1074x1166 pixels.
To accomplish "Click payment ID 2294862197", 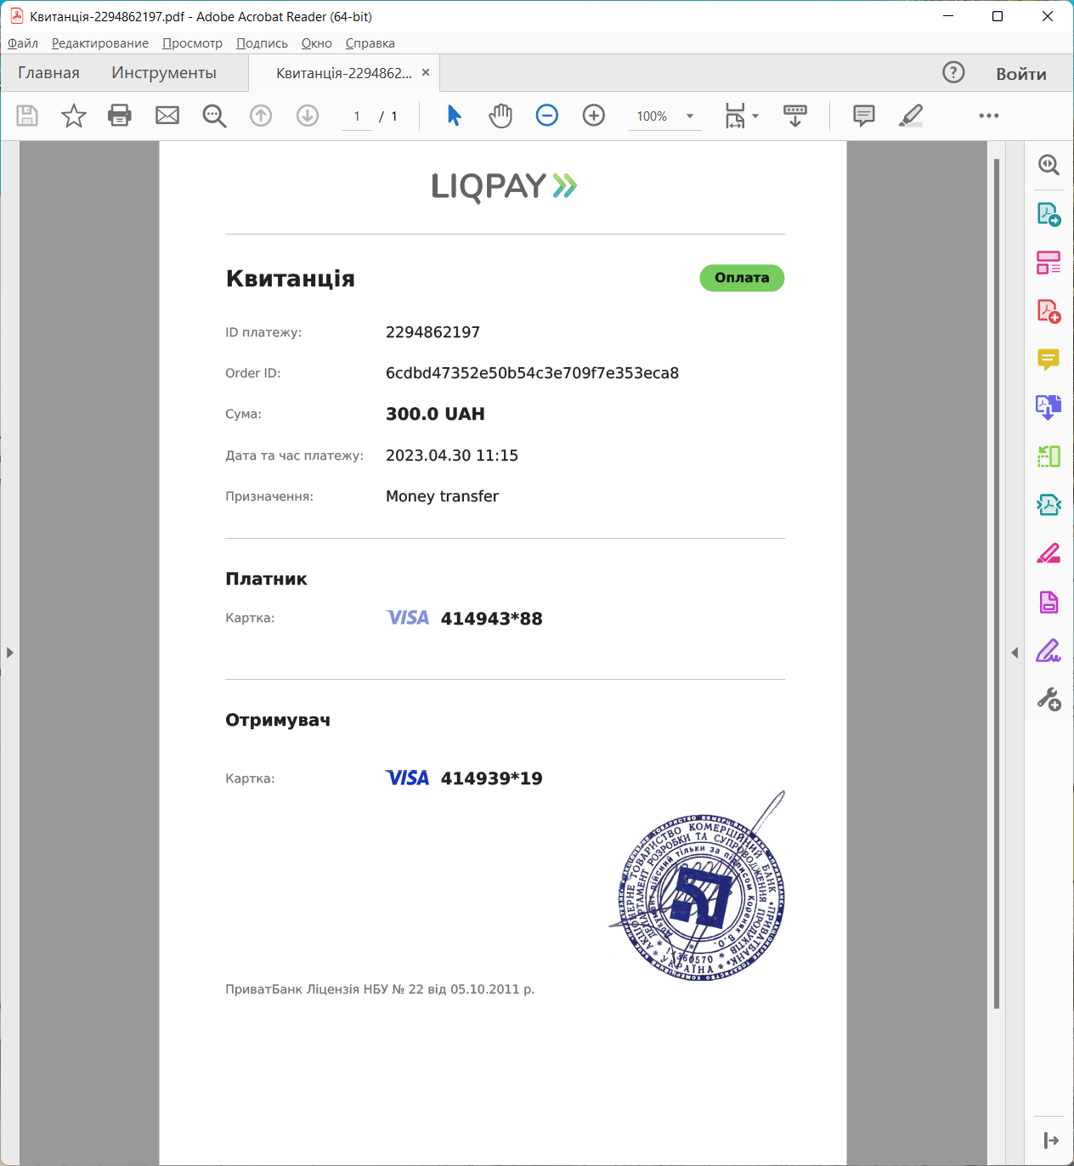I will 432,332.
